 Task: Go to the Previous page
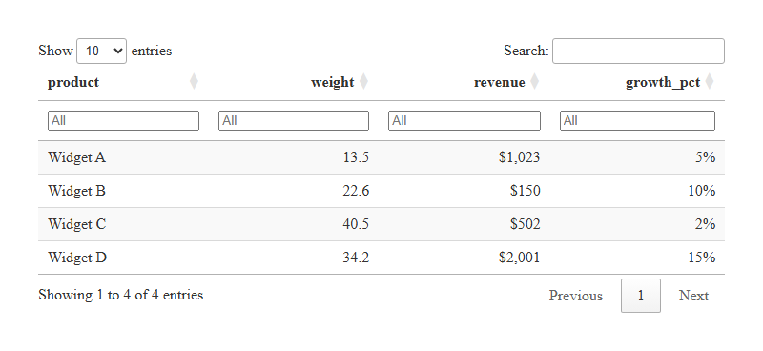pos(576,296)
